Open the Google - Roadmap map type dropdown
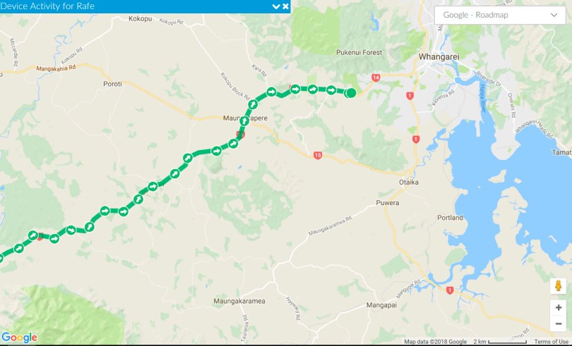The height and width of the screenshot is (346, 572). tap(500, 15)
